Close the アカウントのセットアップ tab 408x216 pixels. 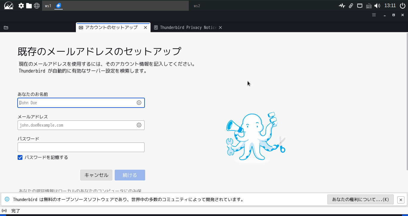(x=145, y=27)
